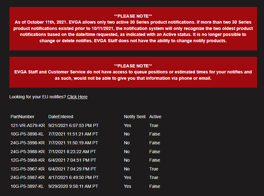Image resolution: width=264 pixels, height=196 pixels.
Task: Click the Active status True for 12G-P5-3967-KR
Action: [154, 169]
